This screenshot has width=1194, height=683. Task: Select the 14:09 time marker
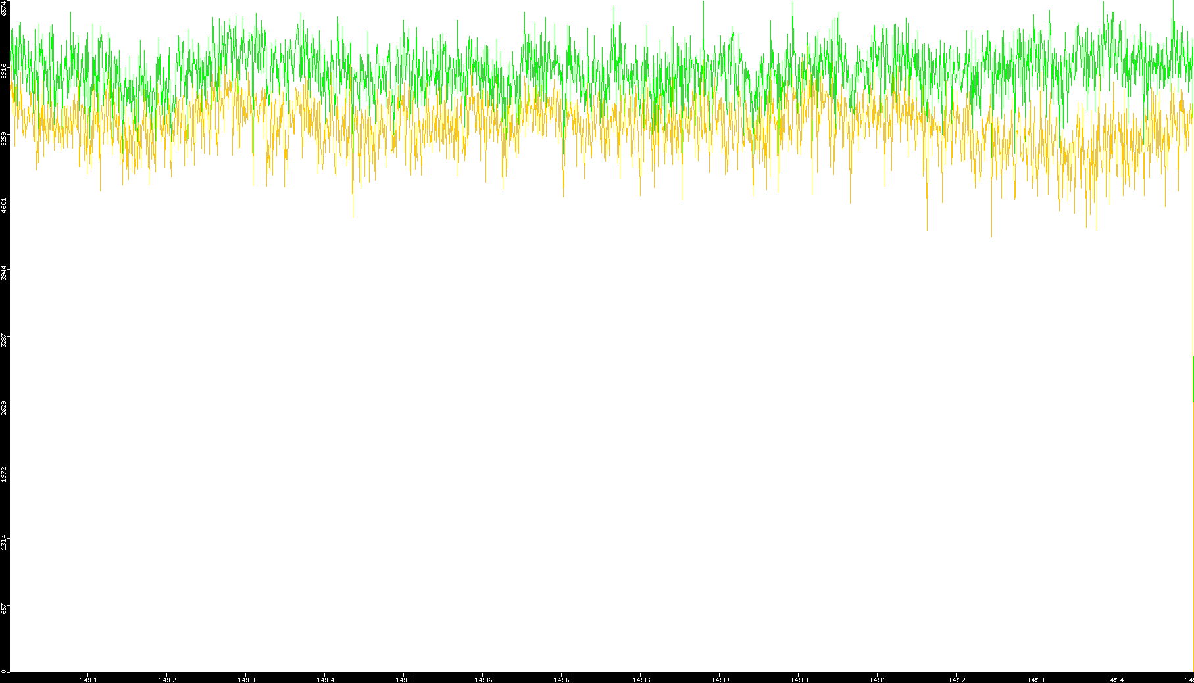720,680
